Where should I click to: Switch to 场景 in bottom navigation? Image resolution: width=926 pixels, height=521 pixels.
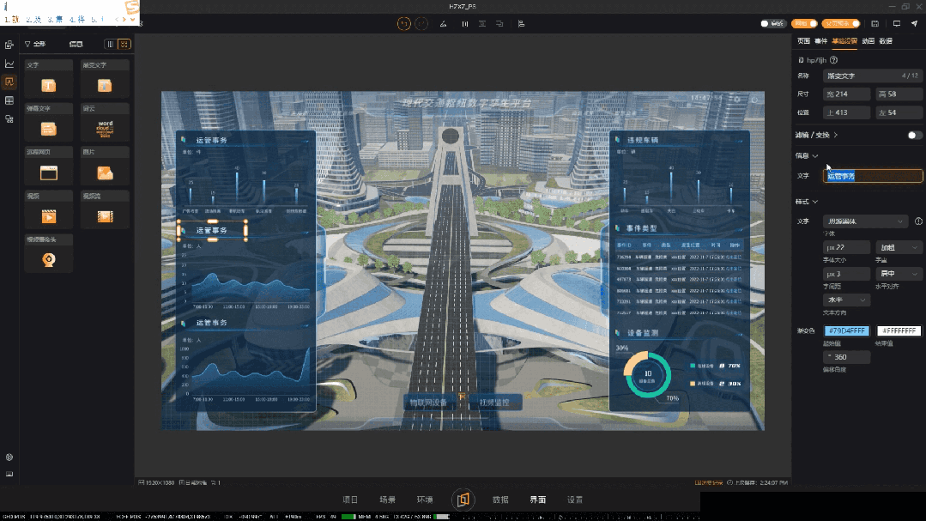point(387,500)
